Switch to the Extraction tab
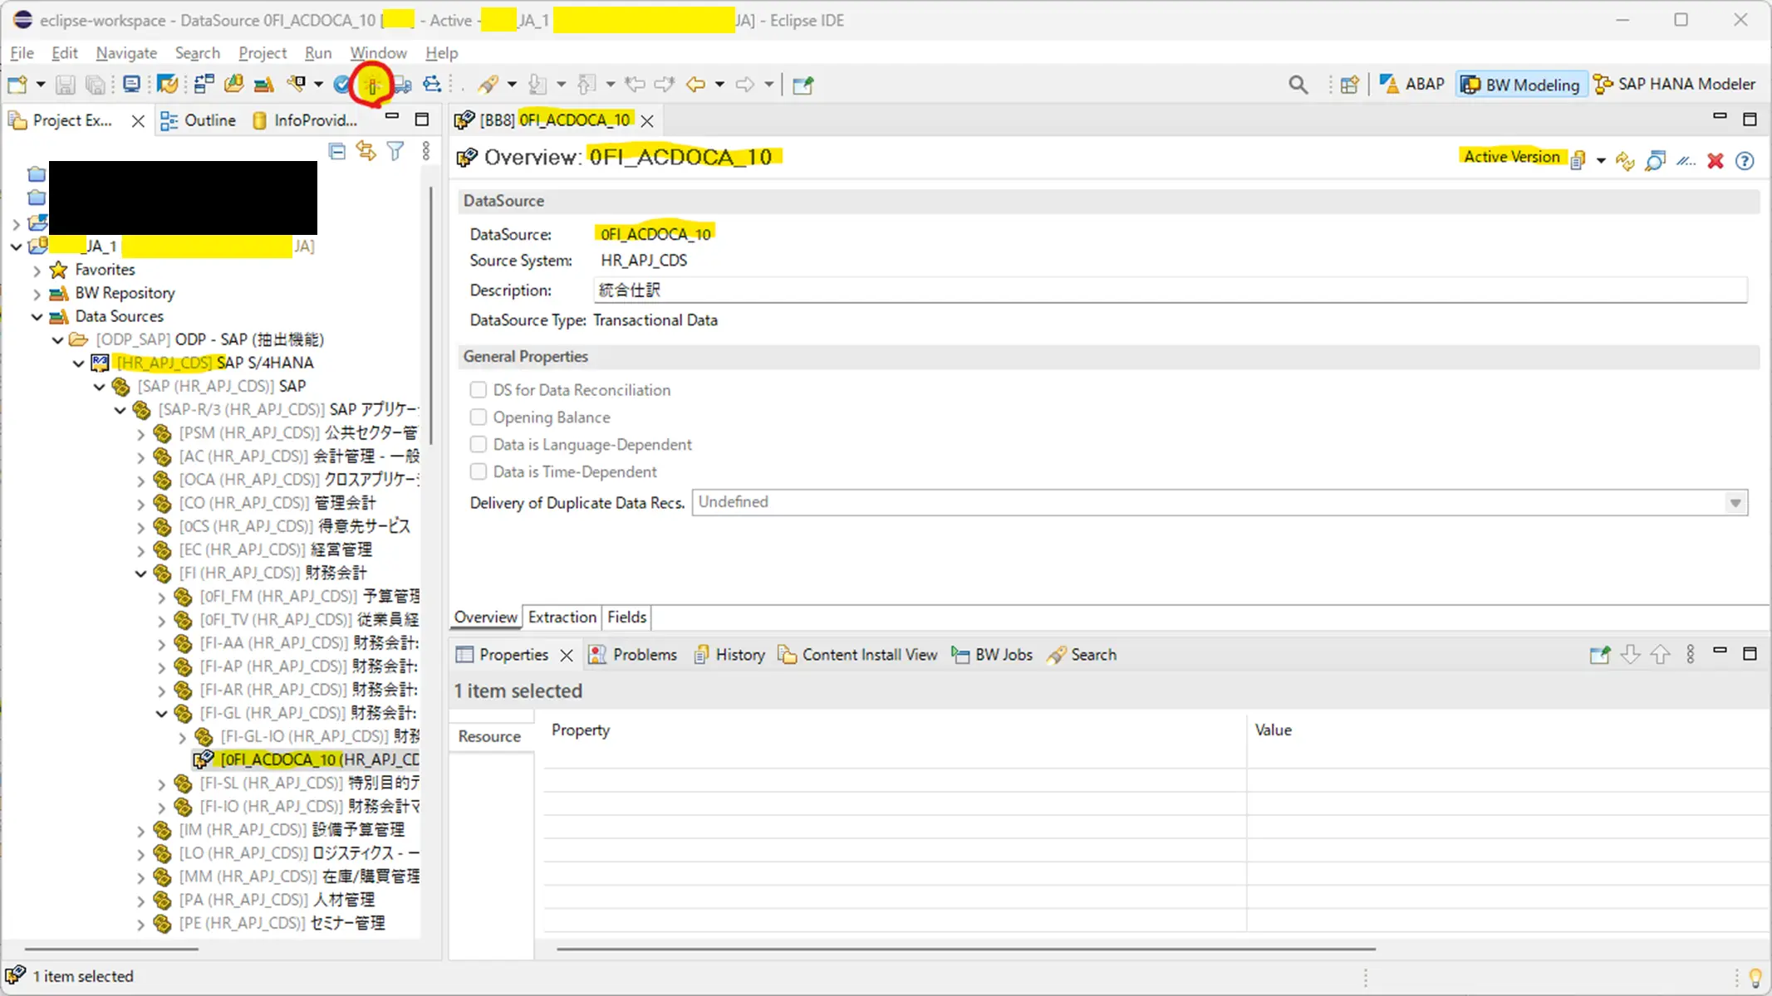 (x=562, y=618)
